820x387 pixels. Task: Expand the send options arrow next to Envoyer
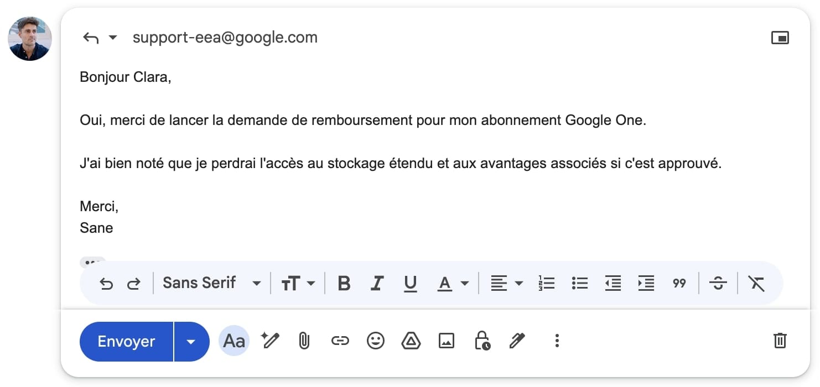(191, 342)
